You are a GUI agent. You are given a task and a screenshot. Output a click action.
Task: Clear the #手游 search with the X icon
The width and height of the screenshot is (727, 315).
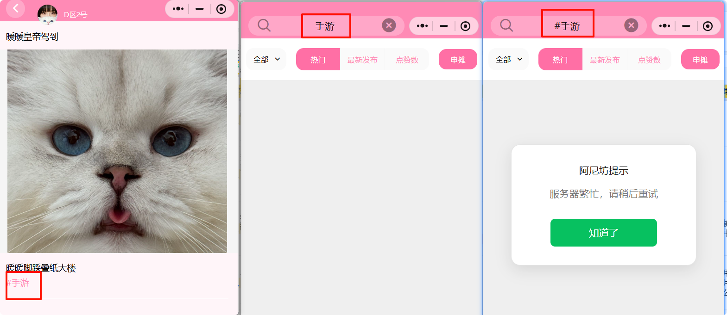tap(631, 25)
